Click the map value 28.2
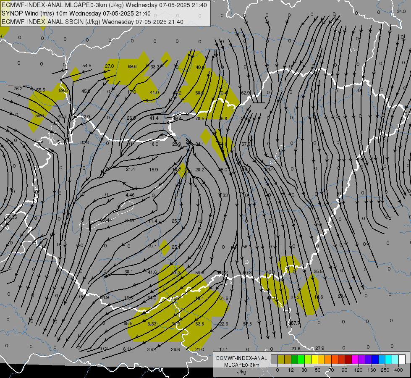This screenshot has height=378, width=411. click(x=200, y=170)
